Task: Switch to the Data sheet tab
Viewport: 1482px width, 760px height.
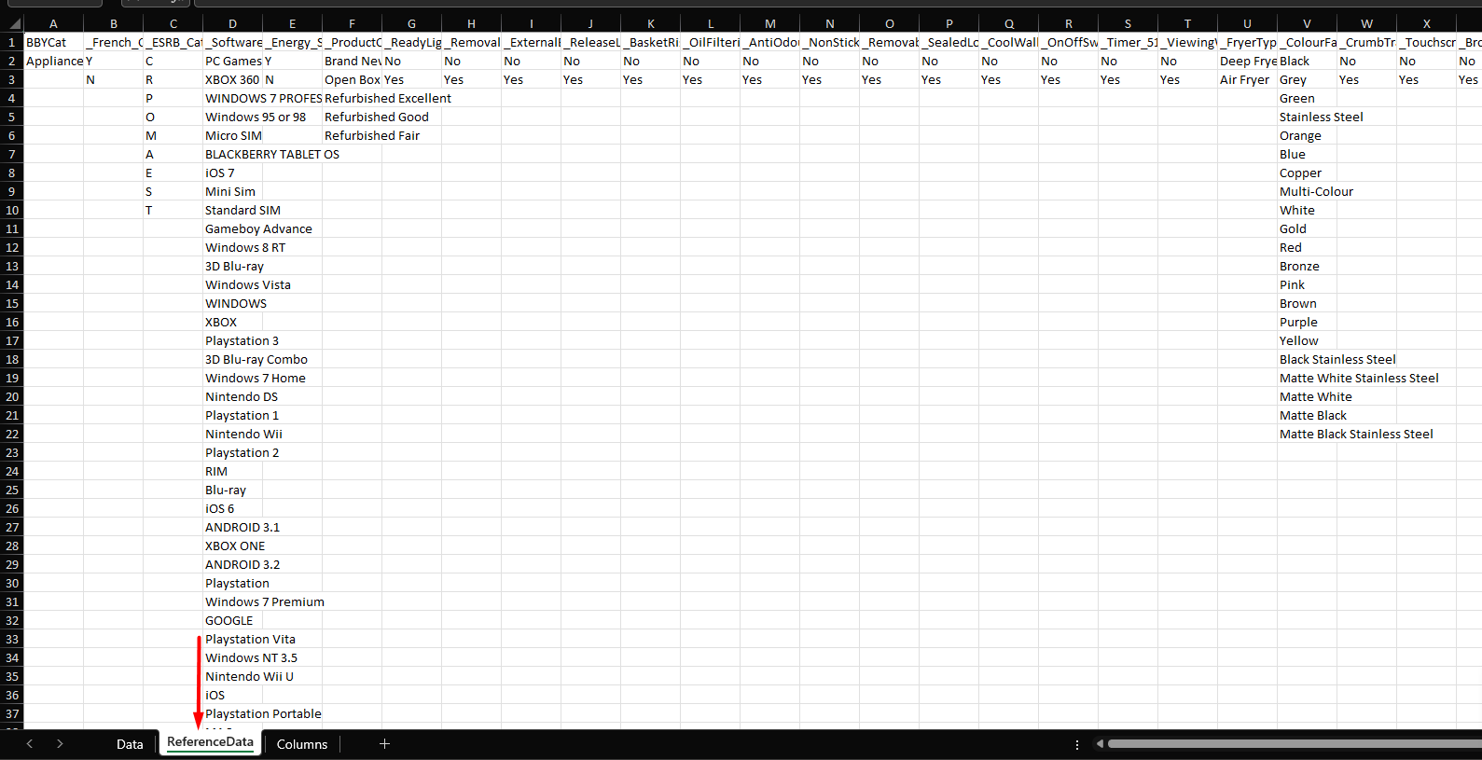Action: coord(130,744)
